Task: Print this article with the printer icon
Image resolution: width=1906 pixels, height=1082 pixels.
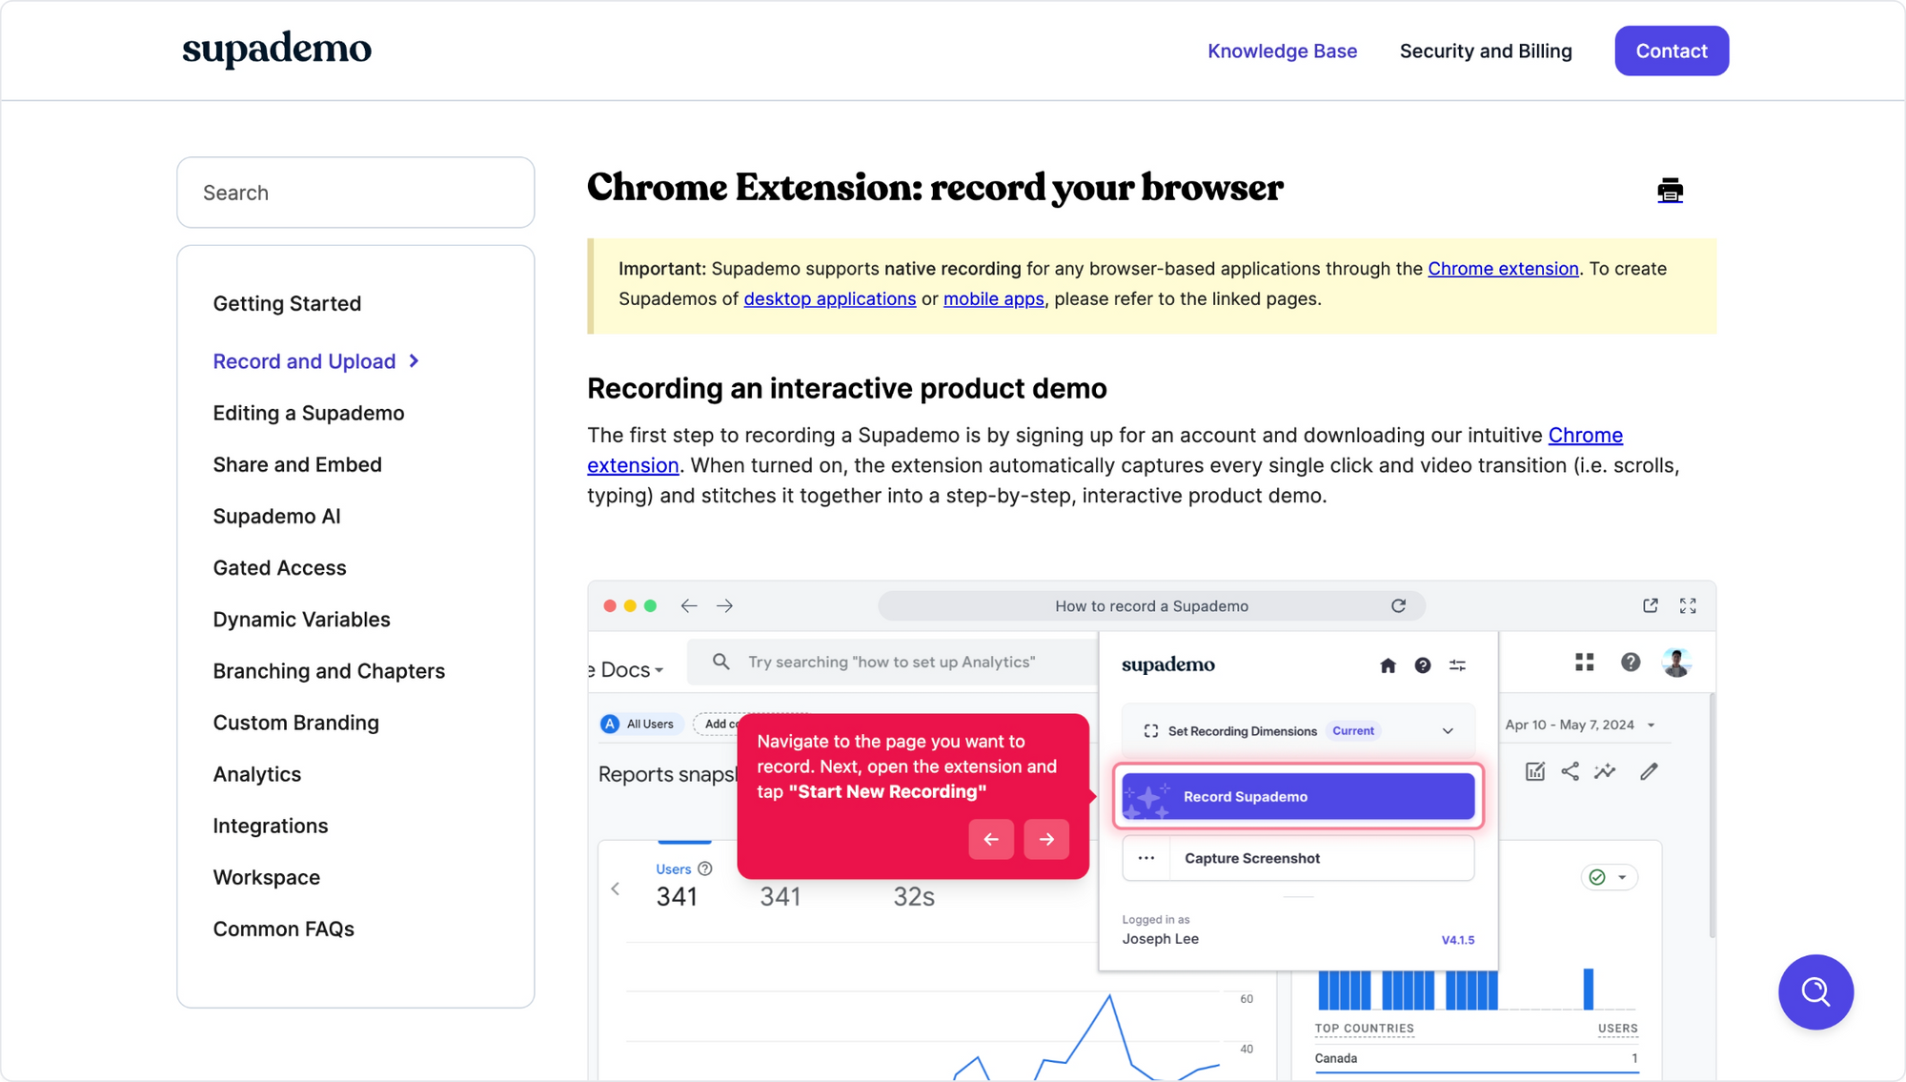Action: [x=1670, y=191]
